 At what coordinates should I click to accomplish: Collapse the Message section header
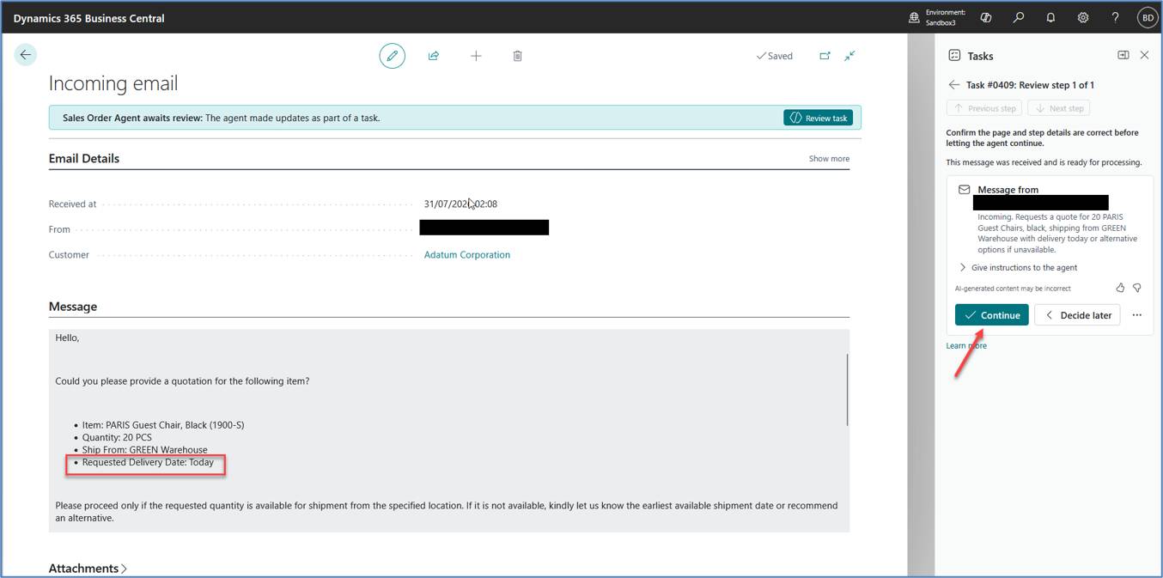[73, 307]
